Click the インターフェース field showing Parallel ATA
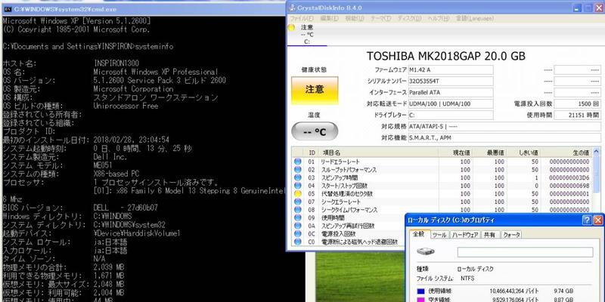Image resolution: width=605 pixels, height=302 pixels. [451, 92]
